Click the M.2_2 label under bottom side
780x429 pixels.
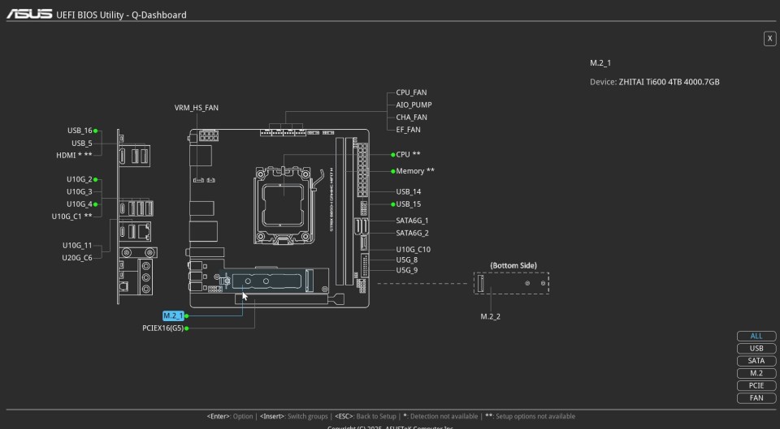pos(490,316)
